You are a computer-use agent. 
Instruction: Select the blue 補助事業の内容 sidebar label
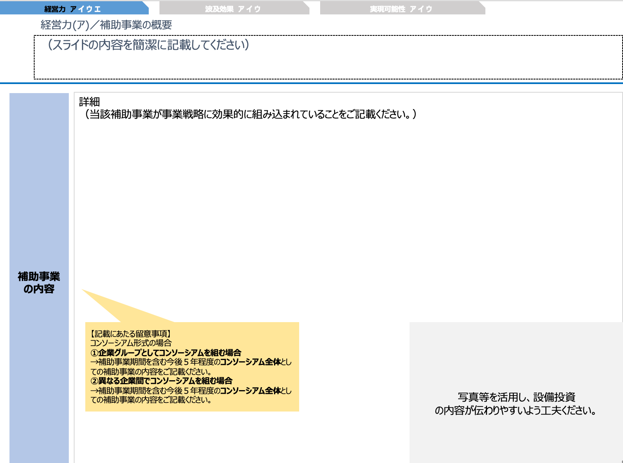tap(39, 283)
